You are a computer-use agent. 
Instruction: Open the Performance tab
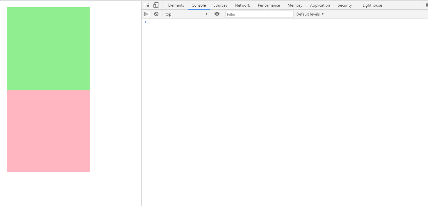pyautogui.click(x=269, y=5)
